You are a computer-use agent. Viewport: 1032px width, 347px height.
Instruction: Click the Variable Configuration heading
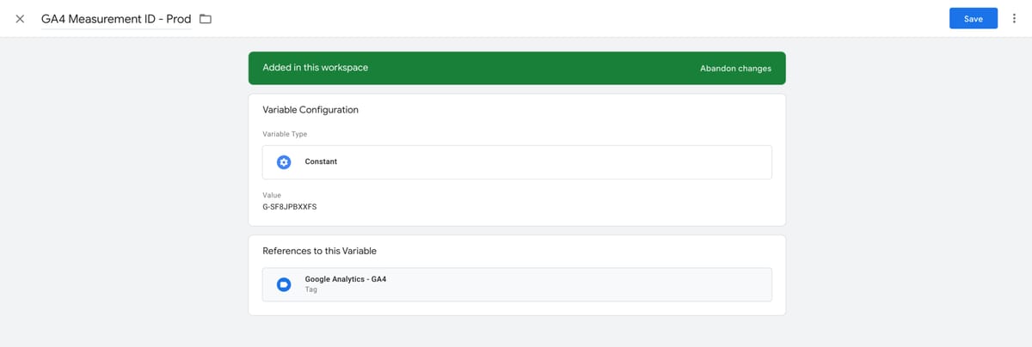click(x=310, y=110)
